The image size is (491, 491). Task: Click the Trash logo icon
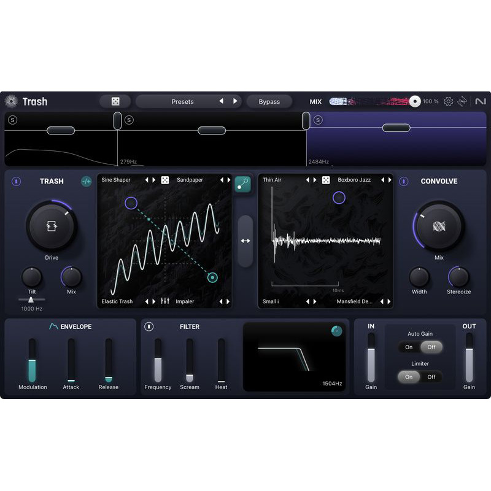click(x=11, y=101)
